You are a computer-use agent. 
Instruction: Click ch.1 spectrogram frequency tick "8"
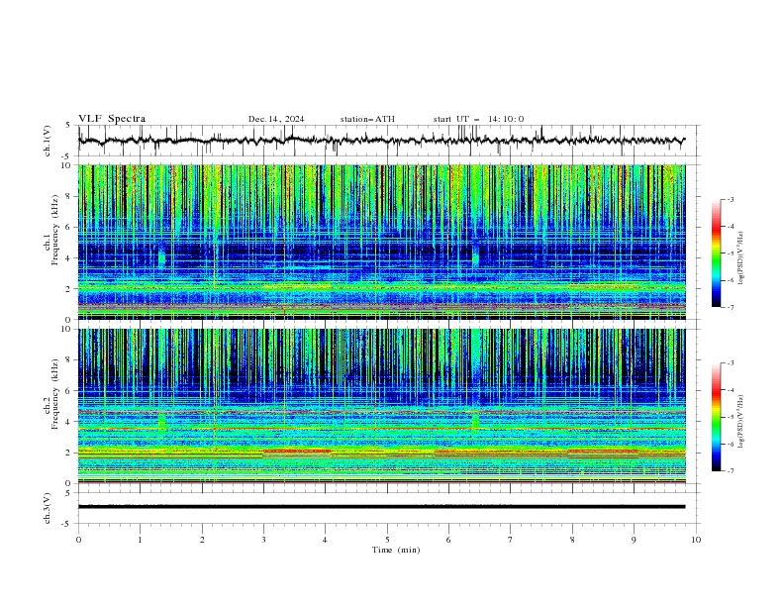point(70,196)
